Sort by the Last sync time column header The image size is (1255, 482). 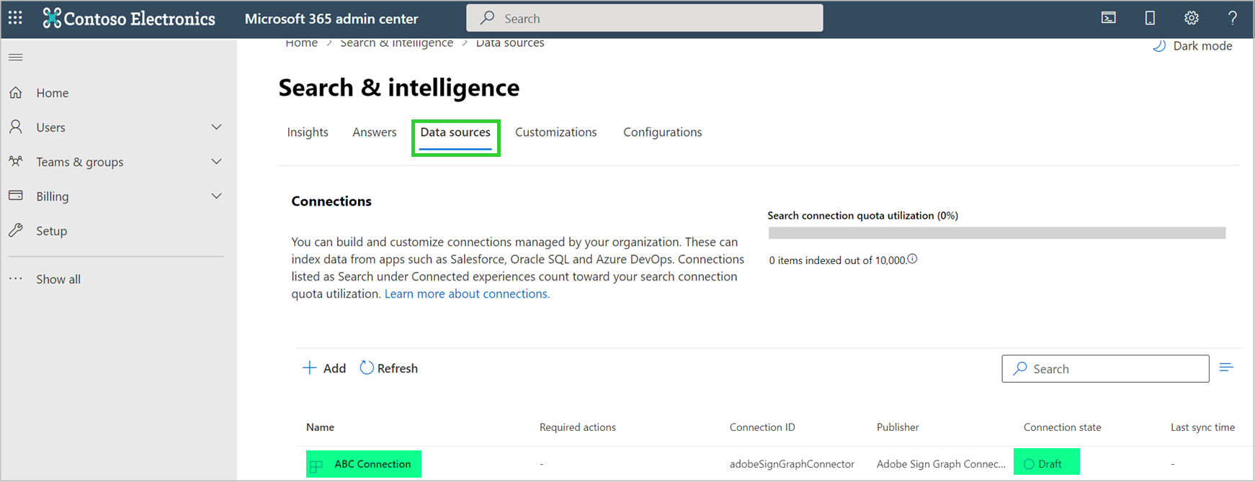(x=1203, y=427)
